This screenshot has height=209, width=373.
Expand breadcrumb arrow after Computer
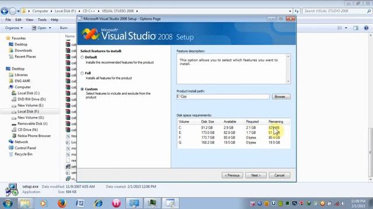click(51, 11)
